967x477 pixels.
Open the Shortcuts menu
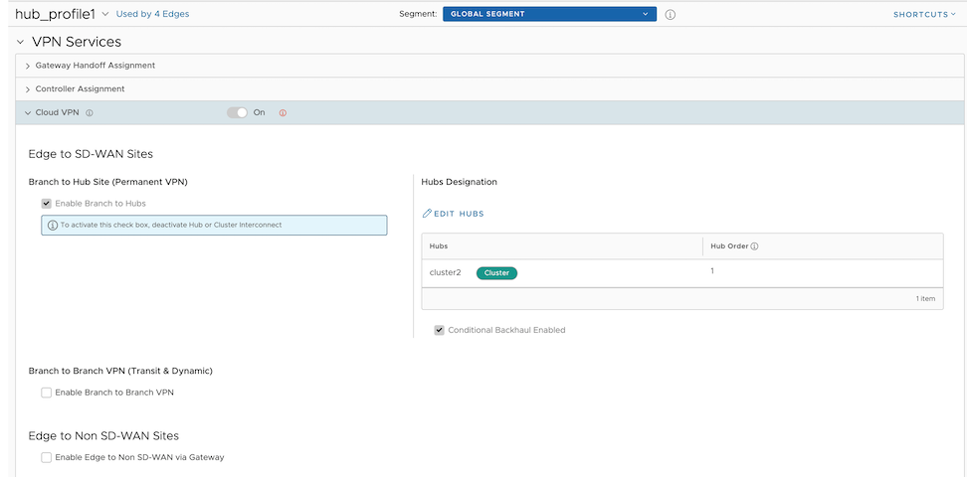[x=925, y=15]
